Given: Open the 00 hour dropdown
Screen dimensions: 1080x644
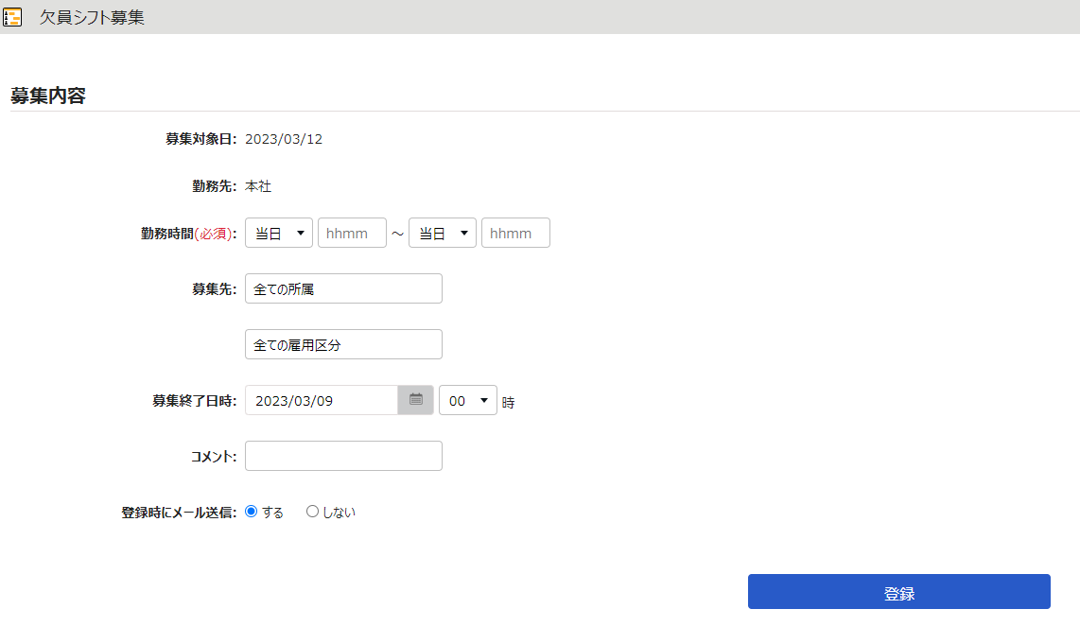Looking at the screenshot, I should [467, 400].
